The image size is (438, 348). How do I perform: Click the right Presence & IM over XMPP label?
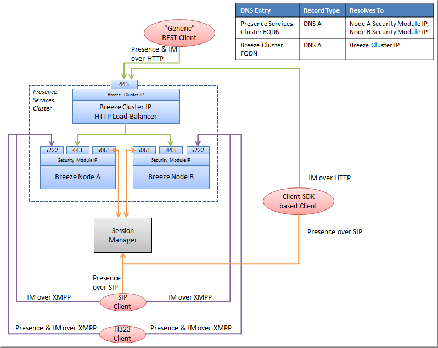point(191,328)
